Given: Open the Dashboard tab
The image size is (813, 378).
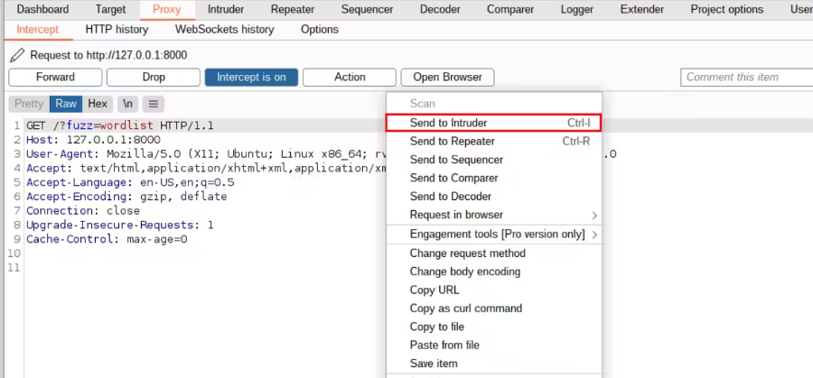Looking at the screenshot, I should (42, 9).
